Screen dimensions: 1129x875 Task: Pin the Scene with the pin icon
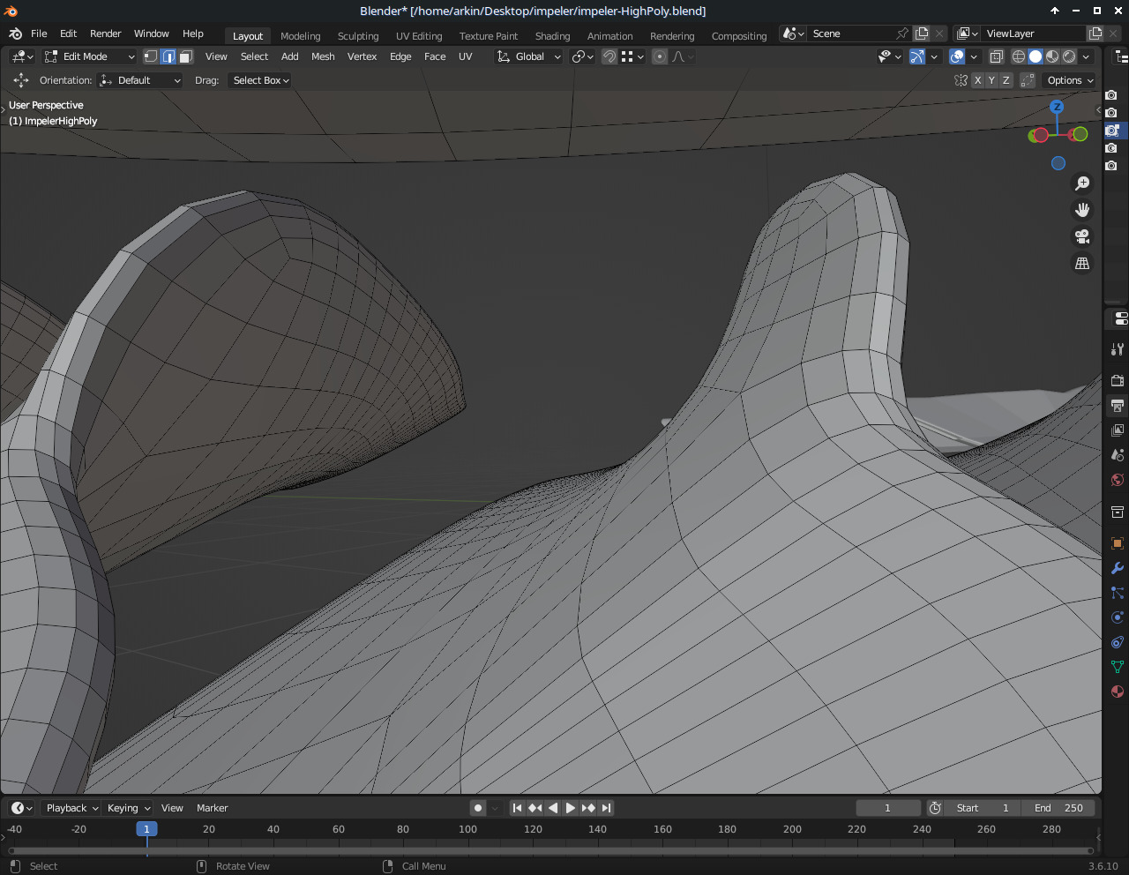(902, 34)
